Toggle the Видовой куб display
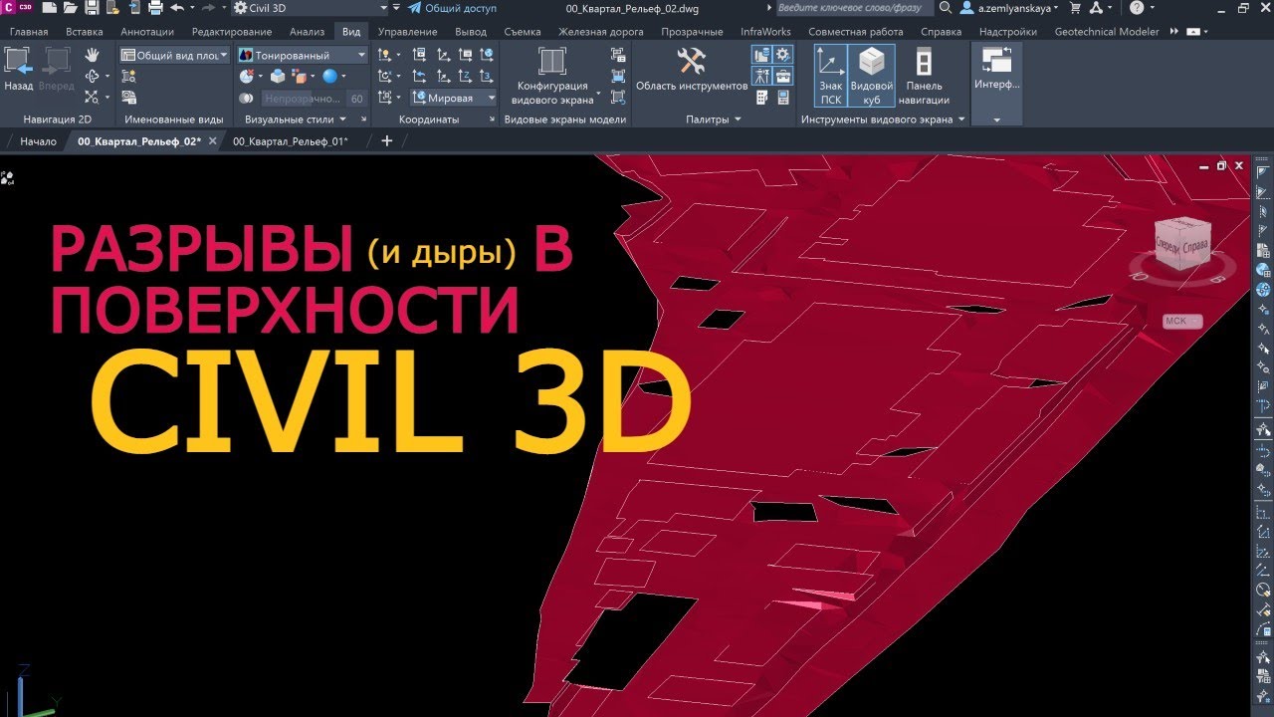Viewport: 1274px width, 717px height. click(x=871, y=76)
